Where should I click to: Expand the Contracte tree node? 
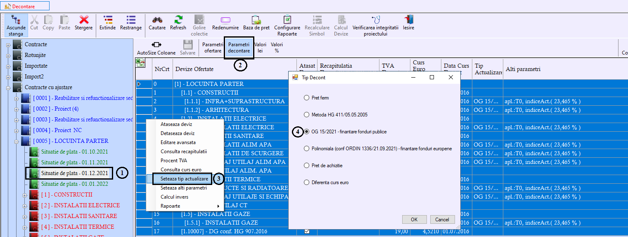[x=8, y=45]
